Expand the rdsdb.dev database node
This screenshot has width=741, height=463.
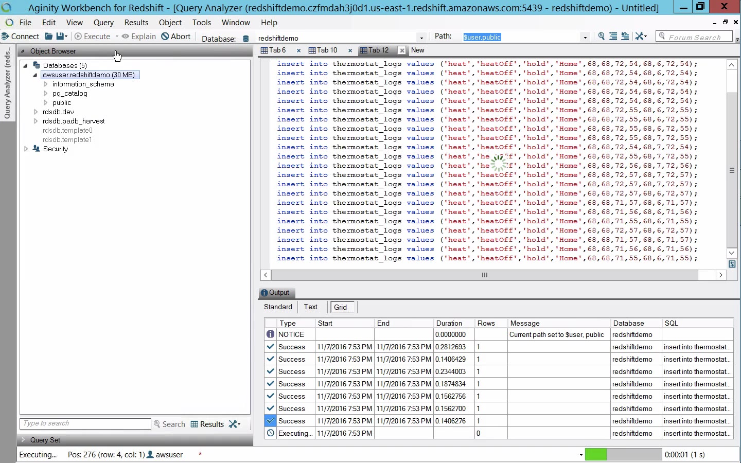point(36,112)
